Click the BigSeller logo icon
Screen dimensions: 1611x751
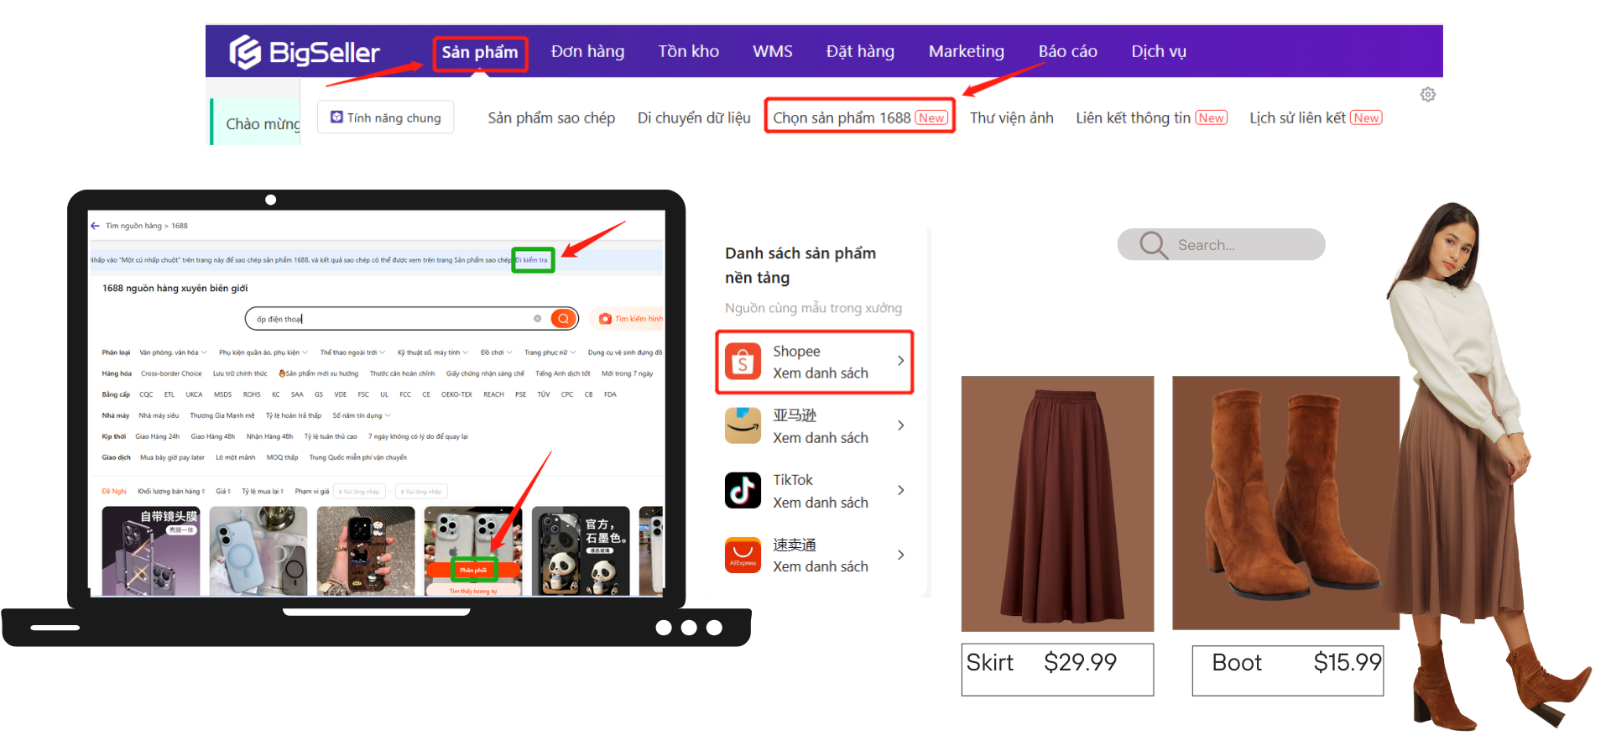(245, 52)
